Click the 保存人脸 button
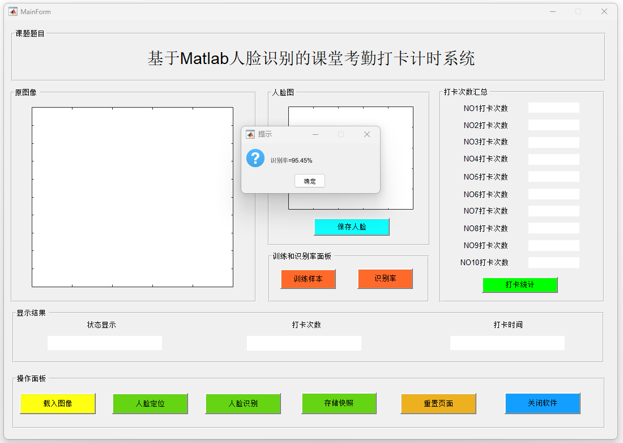Screen dimensions: 623x443 tap(352, 227)
